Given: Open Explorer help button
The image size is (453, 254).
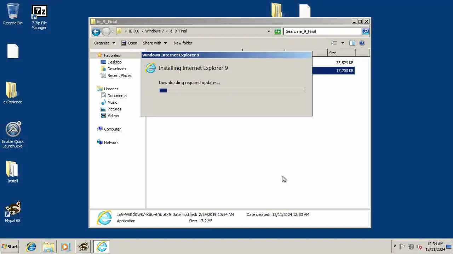Looking at the screenshot, I should 362,43.
